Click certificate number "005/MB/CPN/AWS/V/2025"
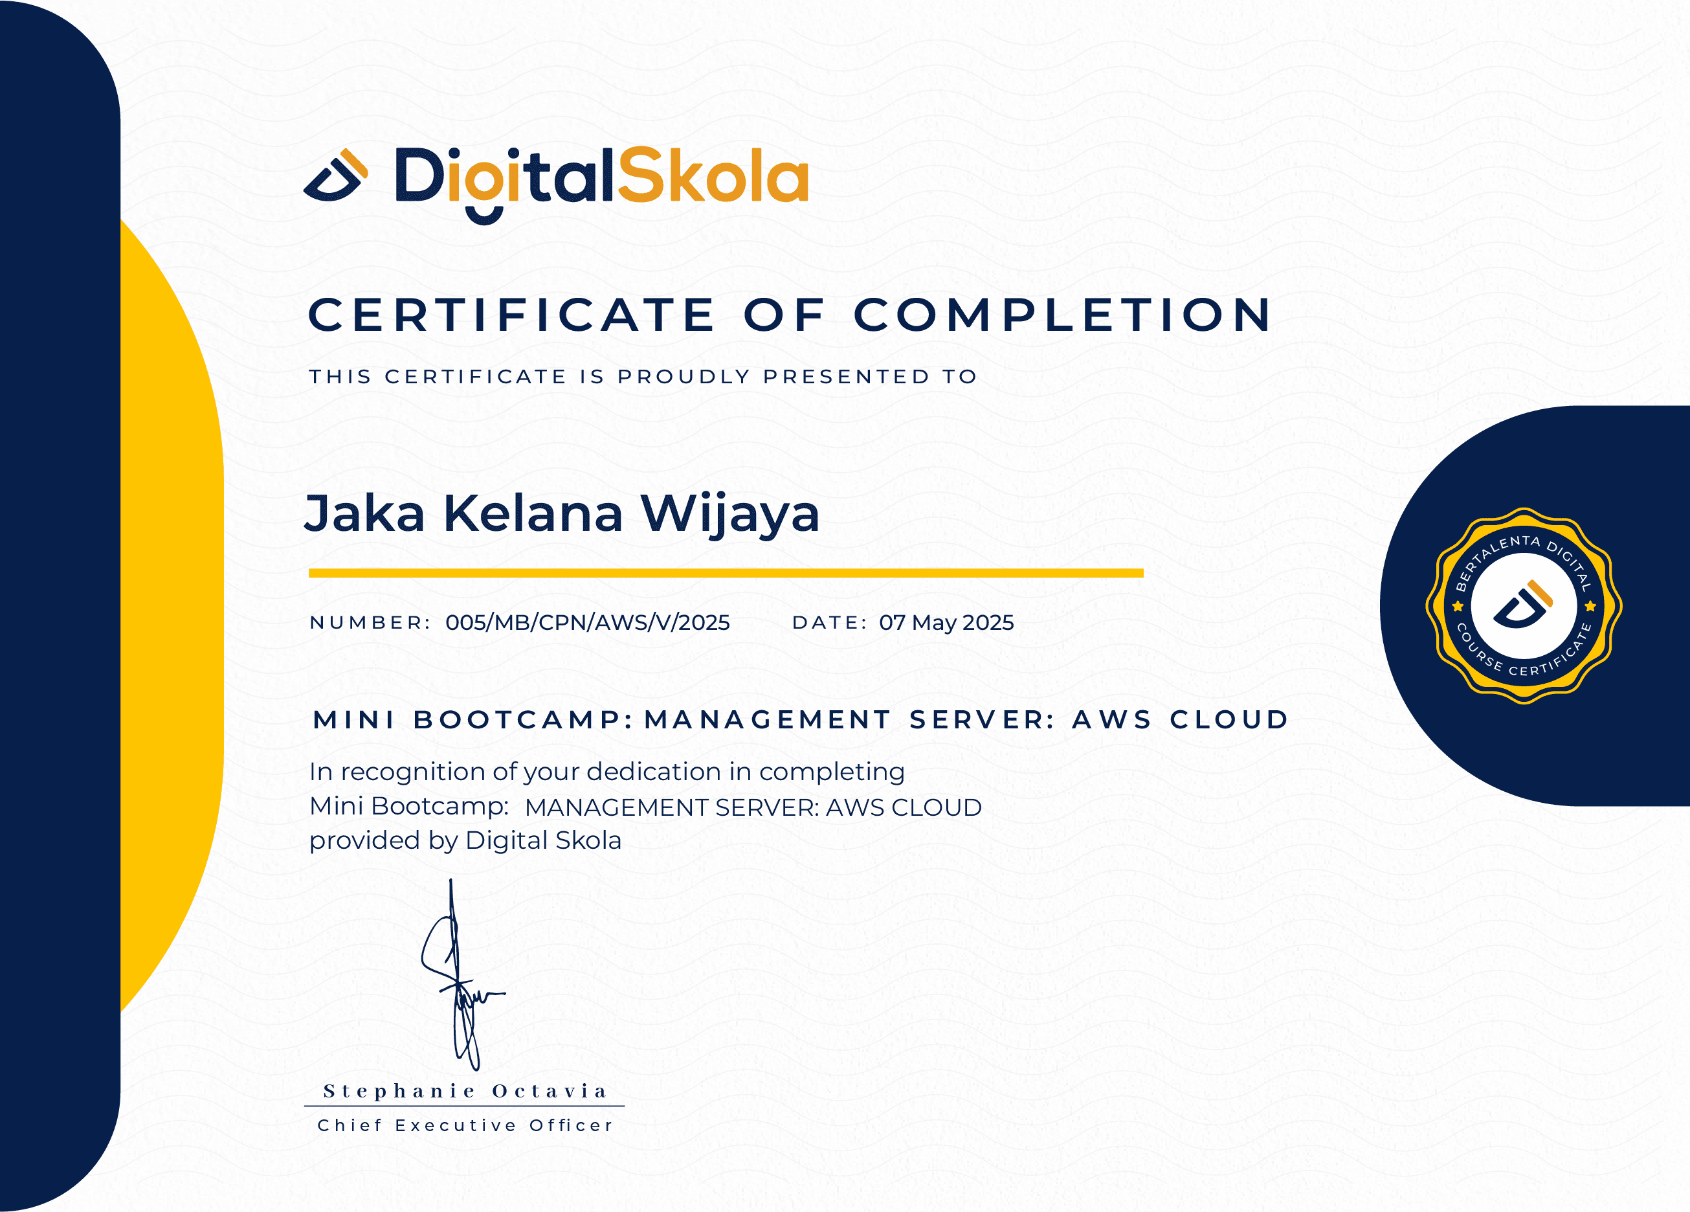This screenshot has height=1212, width=1690. (x=588, y=622)
